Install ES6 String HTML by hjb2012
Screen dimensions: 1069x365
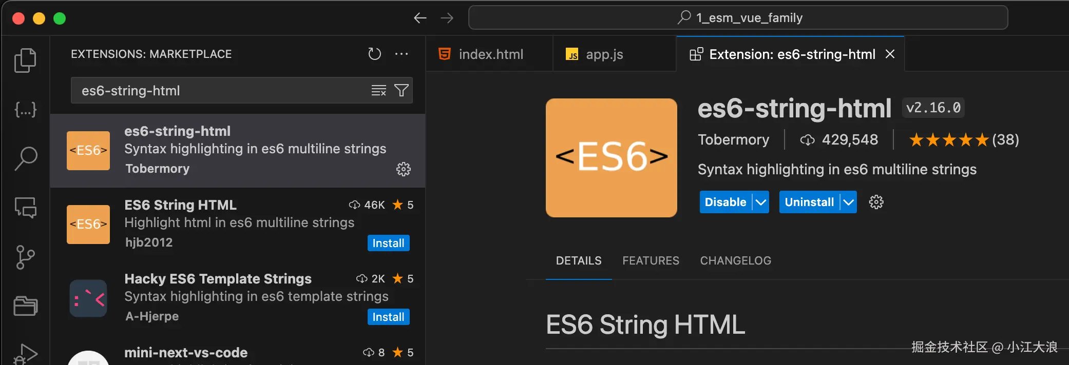point(388,243)
